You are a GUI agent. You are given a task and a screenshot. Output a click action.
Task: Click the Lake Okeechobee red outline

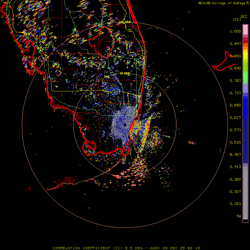(x=101, y=42)
